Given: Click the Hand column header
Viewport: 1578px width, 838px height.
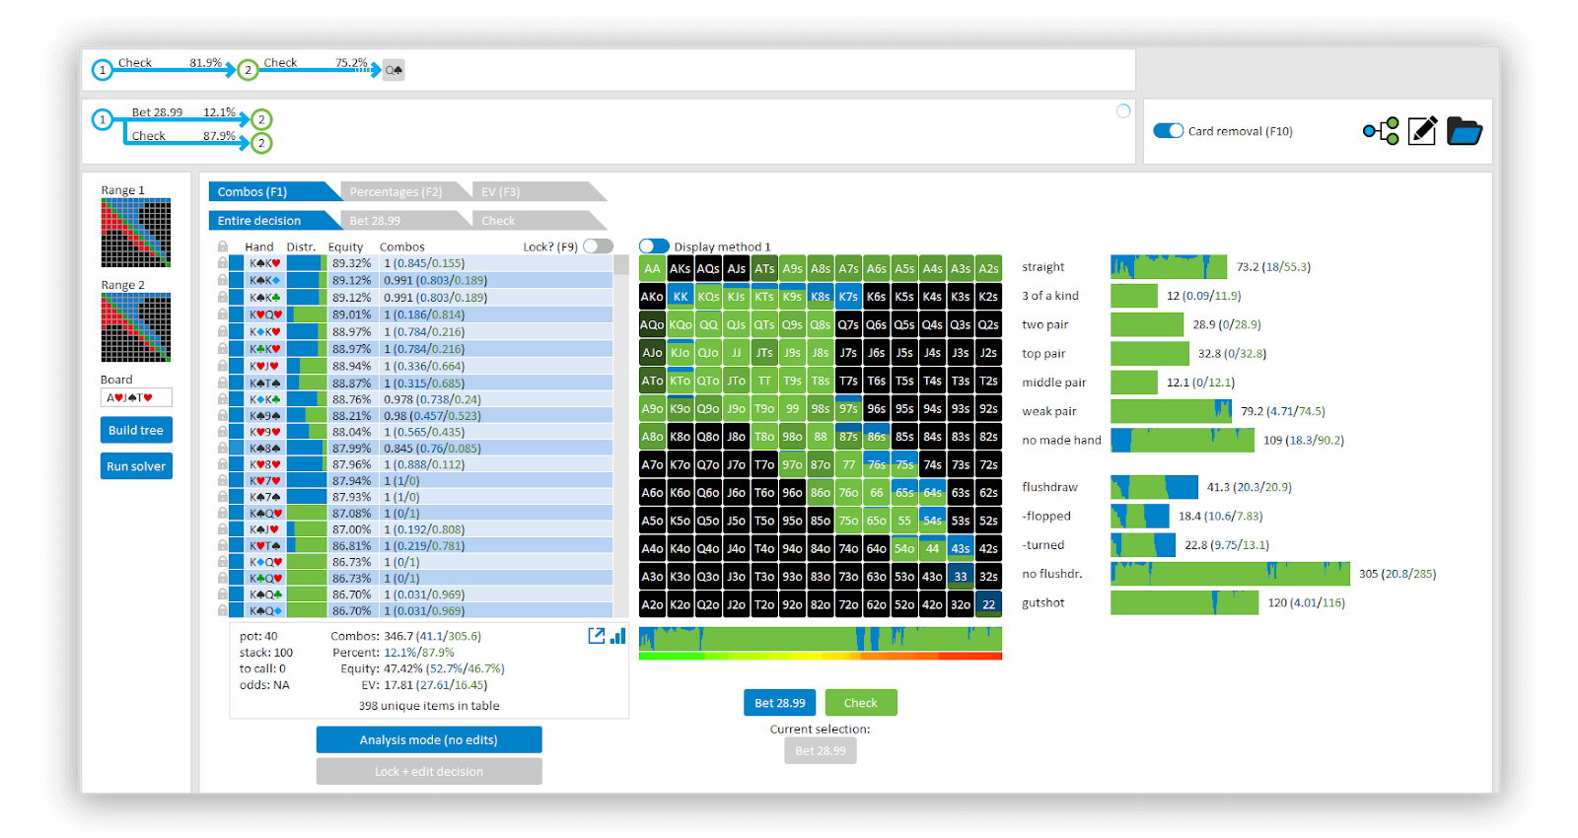Looking at the screenshot, I should (x=259, y=247).
